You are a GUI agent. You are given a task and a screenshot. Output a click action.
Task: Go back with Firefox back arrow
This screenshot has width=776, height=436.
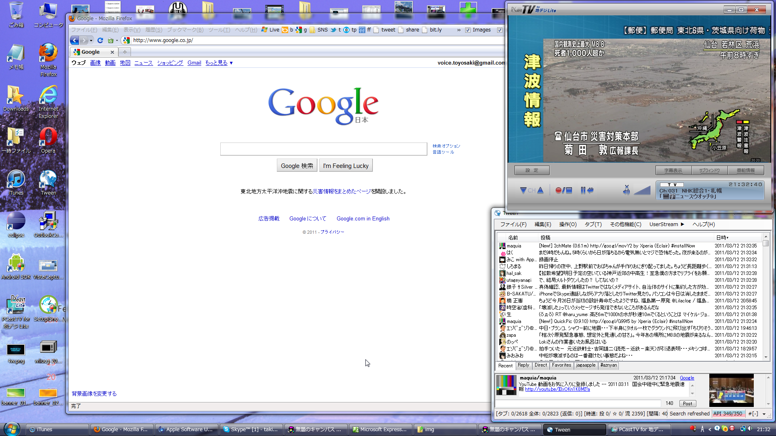tap(74, 40)
